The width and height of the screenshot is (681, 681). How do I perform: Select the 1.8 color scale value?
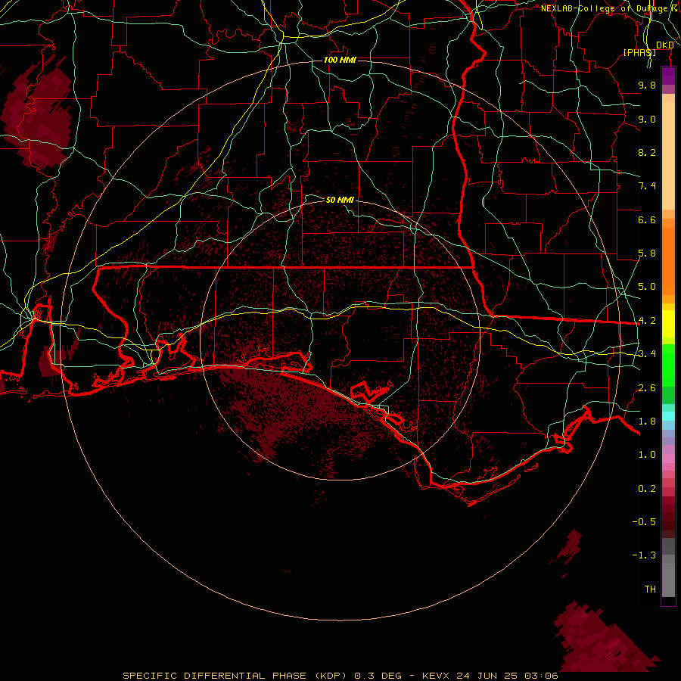tap(647, 421)
